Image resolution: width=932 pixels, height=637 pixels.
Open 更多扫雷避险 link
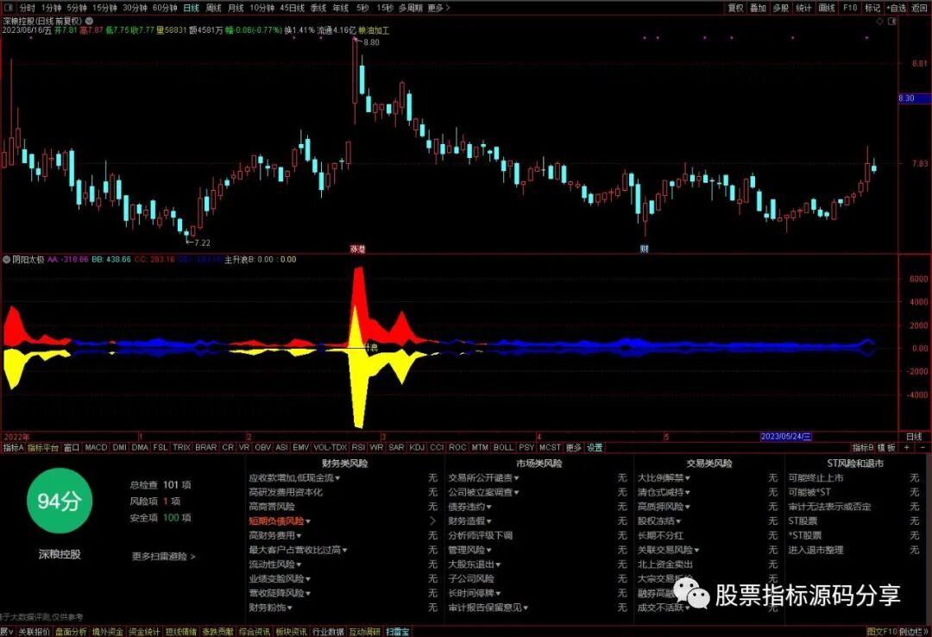point(163,557)
